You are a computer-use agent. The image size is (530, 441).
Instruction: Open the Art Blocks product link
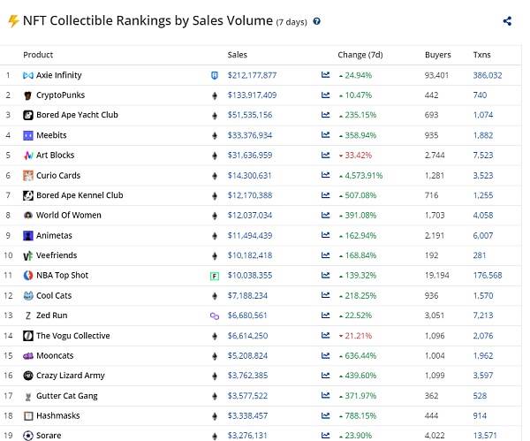pyautogui.click(x=55, y=156)
